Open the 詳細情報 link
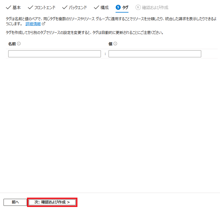This screenshot has height=214, width=220. pos(33,24)
